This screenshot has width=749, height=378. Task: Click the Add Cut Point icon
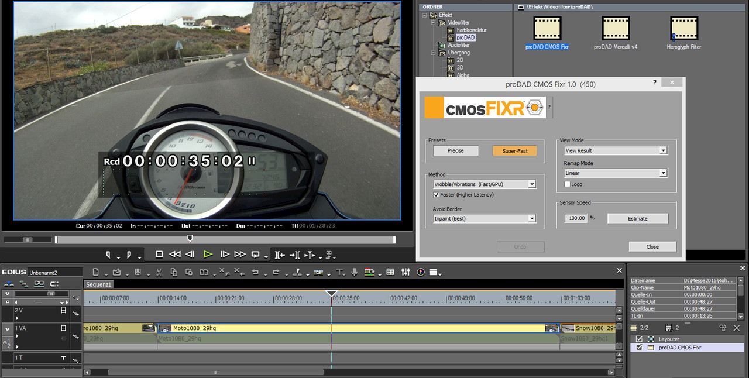(297, 272)
